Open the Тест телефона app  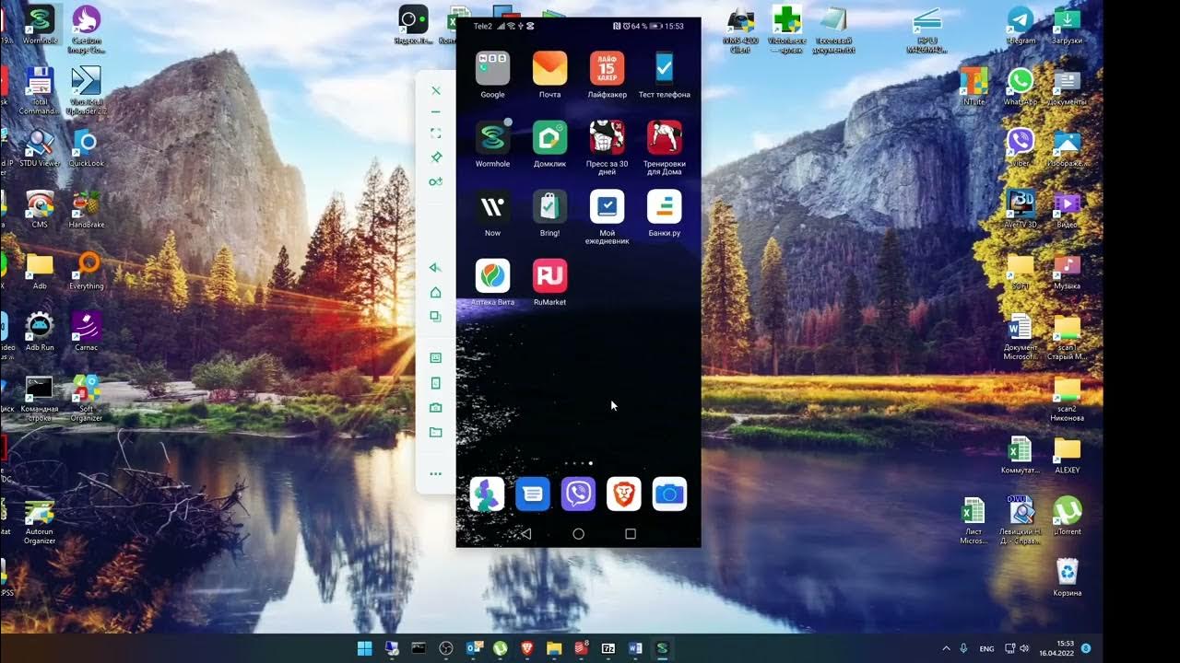[664, 68]
